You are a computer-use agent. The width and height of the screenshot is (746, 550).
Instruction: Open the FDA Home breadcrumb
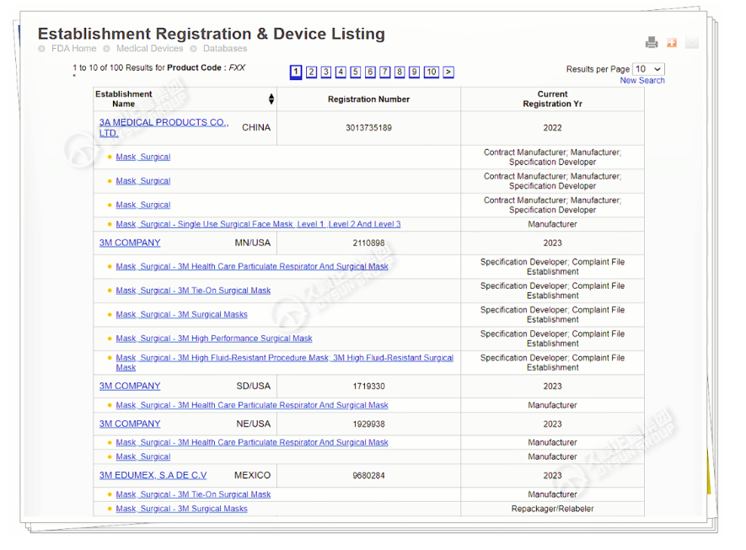tap(73, 49)
